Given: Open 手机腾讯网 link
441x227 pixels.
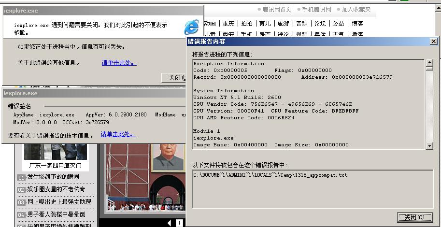Looking at the screenshot, I should (x=316, y=10).
